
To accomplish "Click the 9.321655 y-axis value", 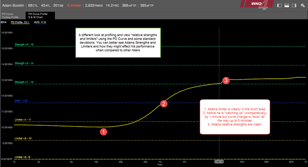I will coord(7,143).
